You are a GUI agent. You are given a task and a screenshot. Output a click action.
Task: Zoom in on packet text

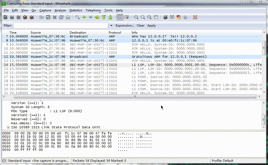(136, 17)
